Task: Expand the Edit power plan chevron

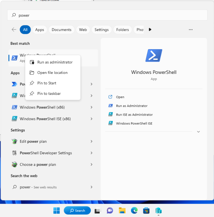Action: (91, 142)
